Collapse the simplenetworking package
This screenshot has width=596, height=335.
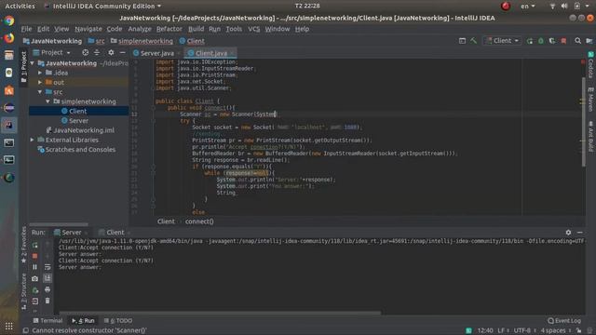(47, 101)
